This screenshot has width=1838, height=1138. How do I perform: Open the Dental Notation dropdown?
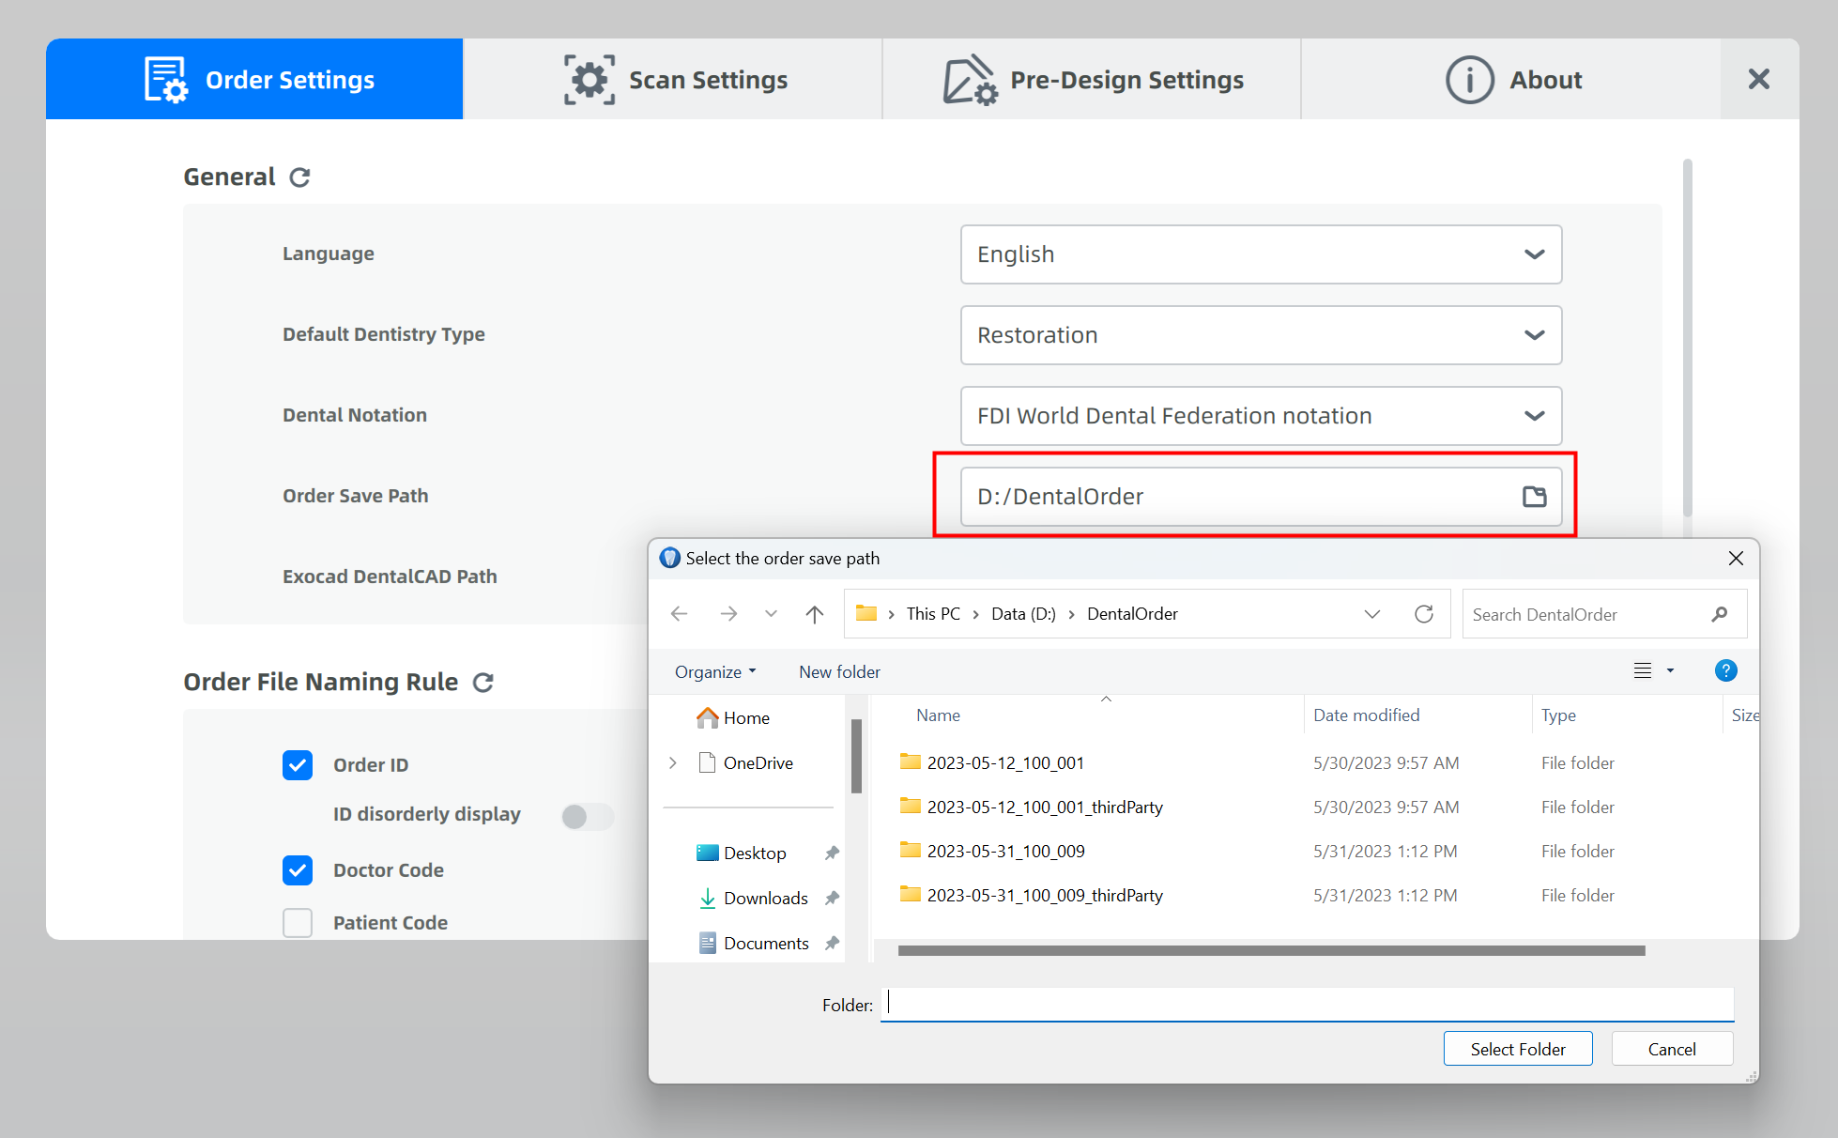[x=1261, y=416]
